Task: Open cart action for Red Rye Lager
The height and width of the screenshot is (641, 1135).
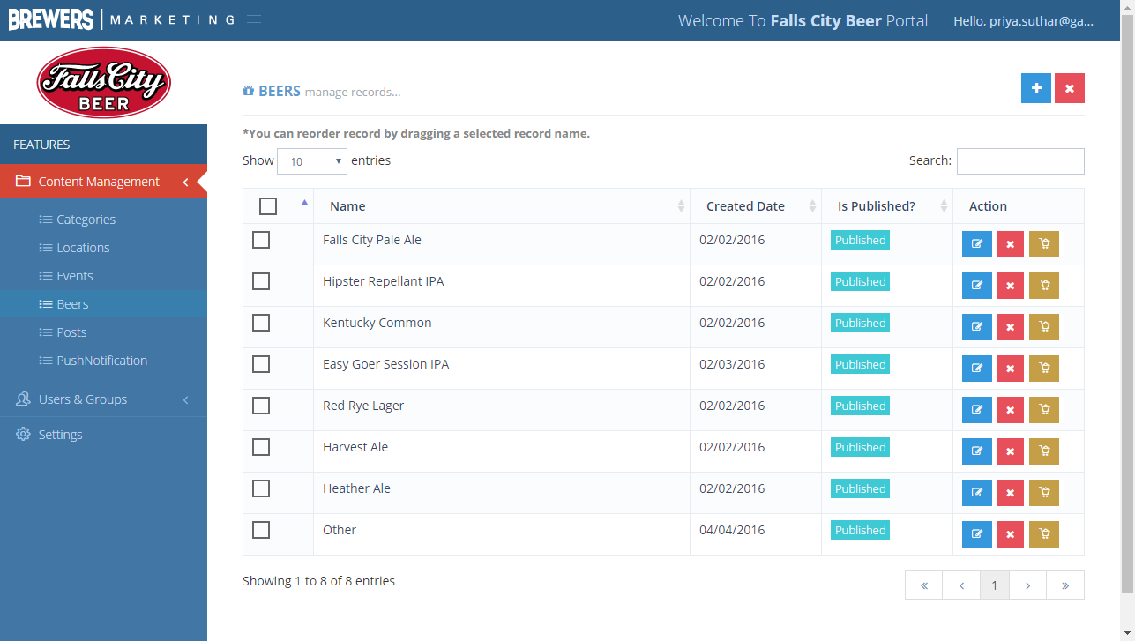Action: pyautogui.click(x=1044, y=410)
